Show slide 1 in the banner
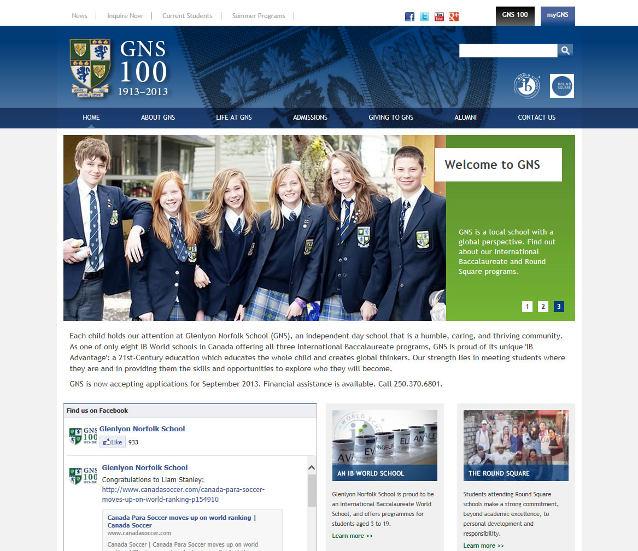 pyautogui.click(x=528, y=307)
